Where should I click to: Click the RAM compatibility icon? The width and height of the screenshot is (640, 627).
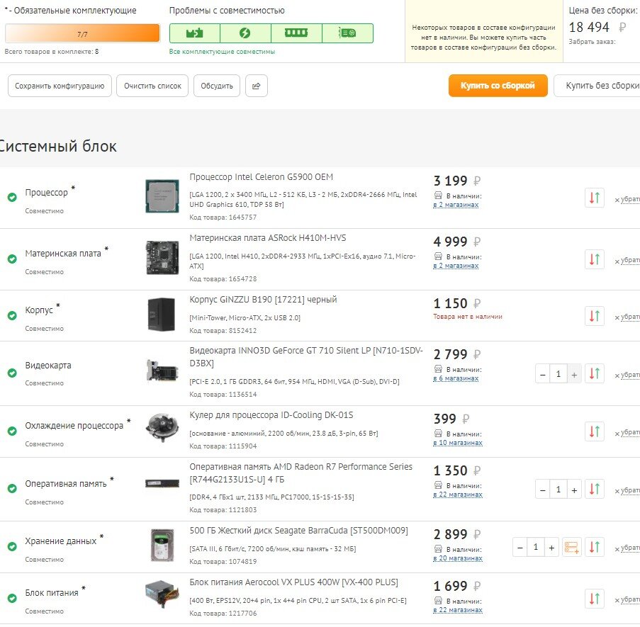click(x=296, y=33)
